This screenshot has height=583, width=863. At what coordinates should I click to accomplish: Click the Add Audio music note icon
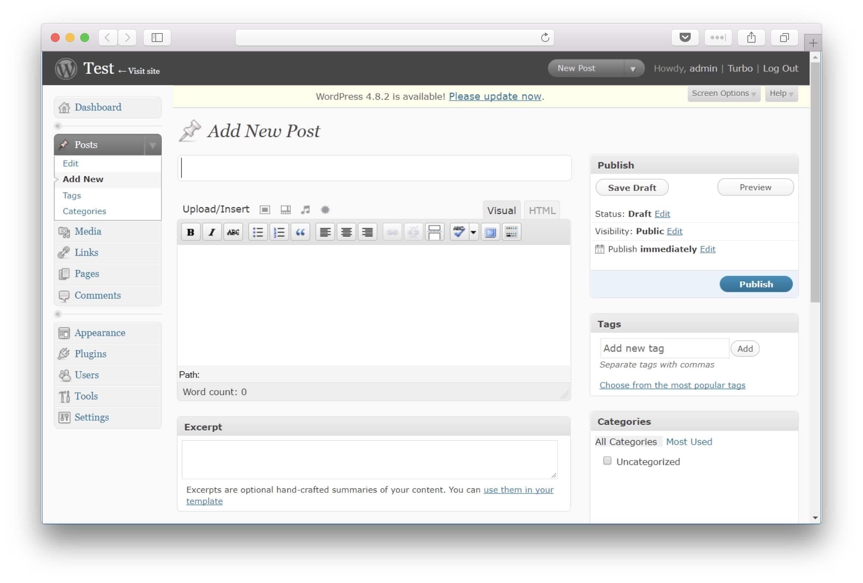point(305,210)
